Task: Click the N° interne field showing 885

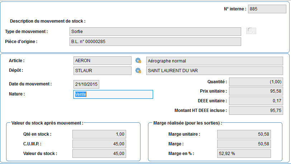Action: click(267, 9)
